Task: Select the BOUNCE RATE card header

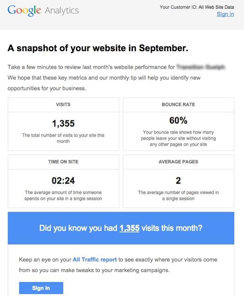Action: click(178, 105)
